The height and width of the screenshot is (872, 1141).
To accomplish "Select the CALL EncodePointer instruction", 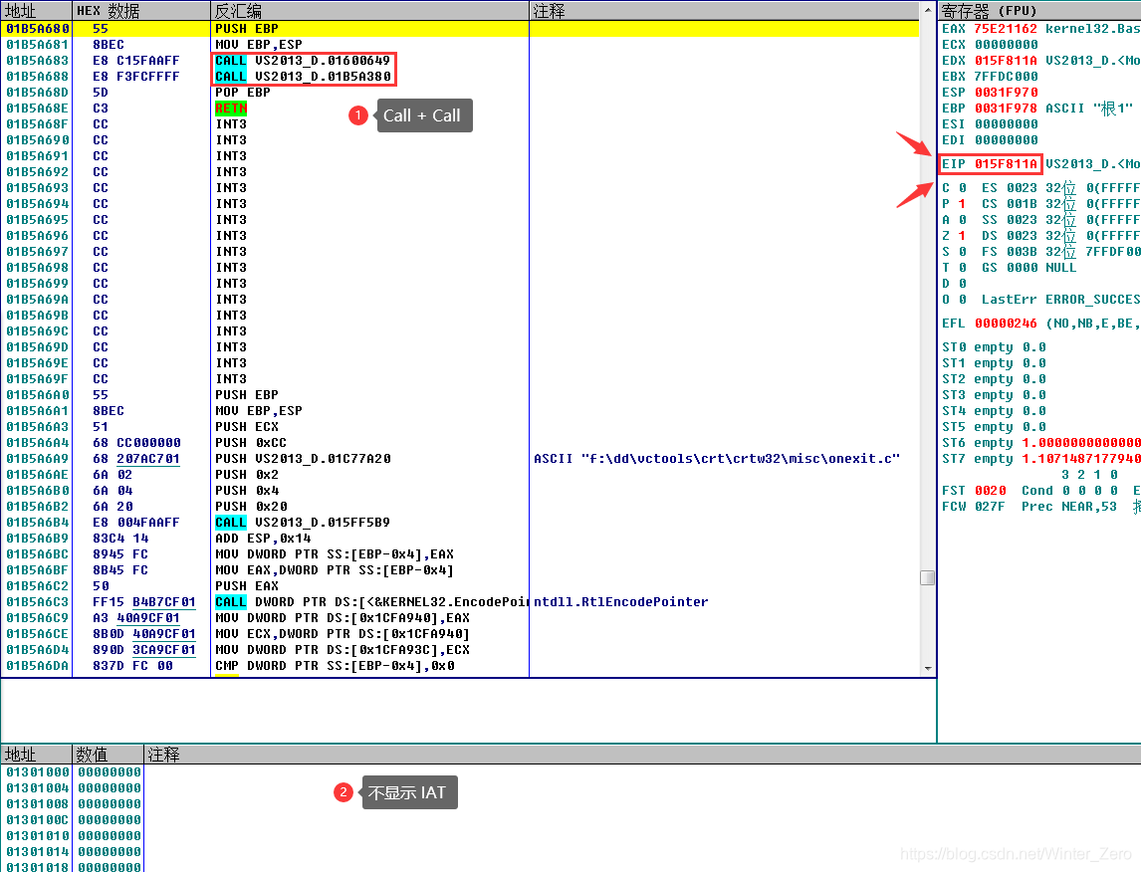I will pos(371,602).
